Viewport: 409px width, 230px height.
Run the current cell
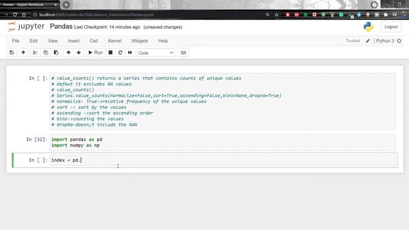pos(95,52)
